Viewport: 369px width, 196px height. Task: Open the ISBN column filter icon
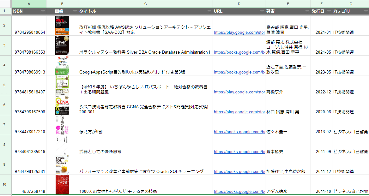(43, 11)
